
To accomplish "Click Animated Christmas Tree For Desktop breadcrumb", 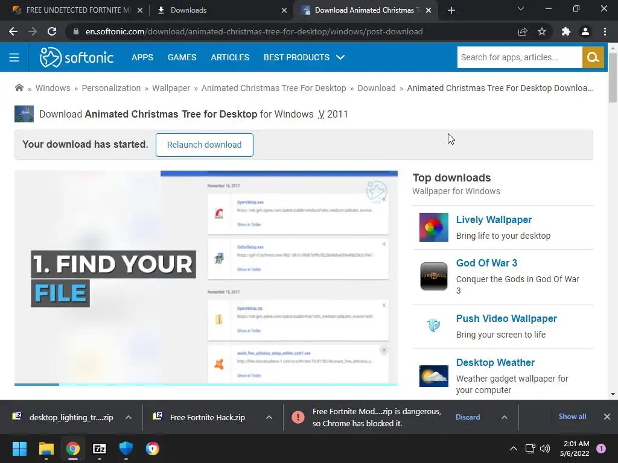I will [x=274, y=88].
